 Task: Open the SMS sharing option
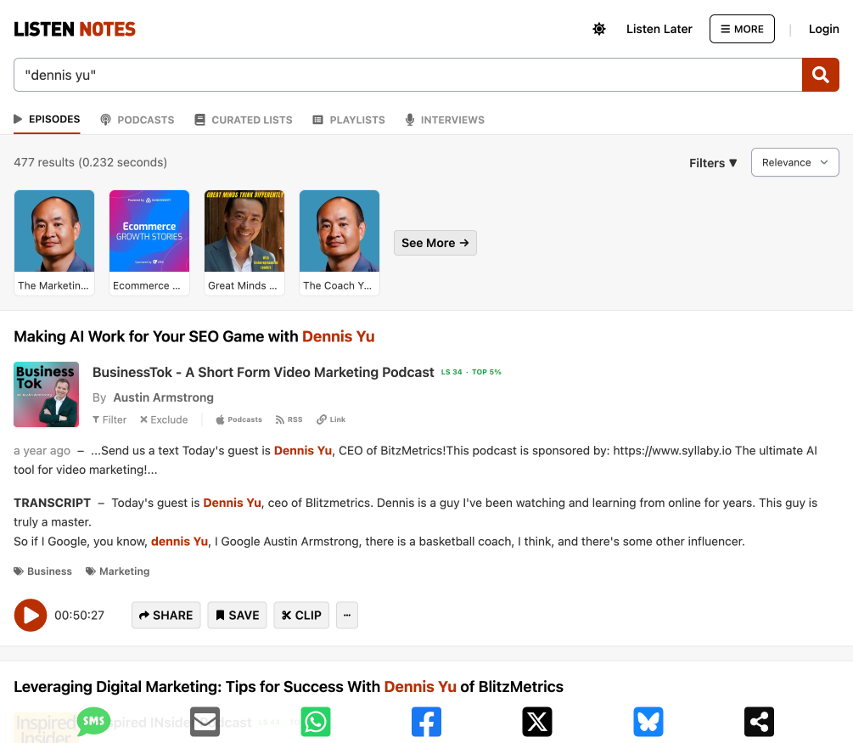coord(93,719)
